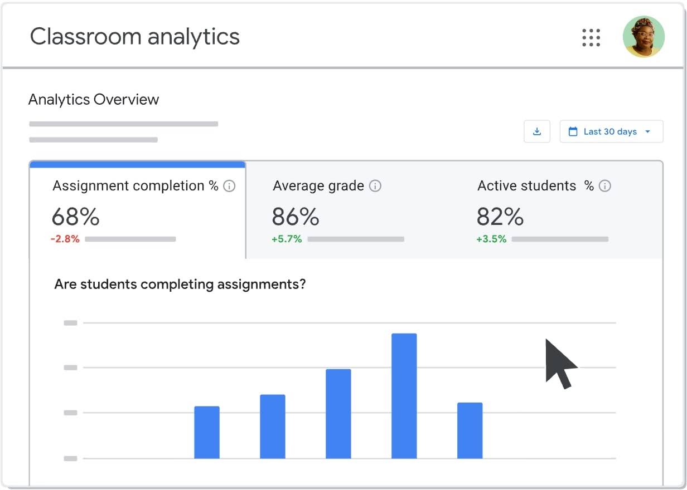Select the last blue bar in chart

(x=470, y=430)
